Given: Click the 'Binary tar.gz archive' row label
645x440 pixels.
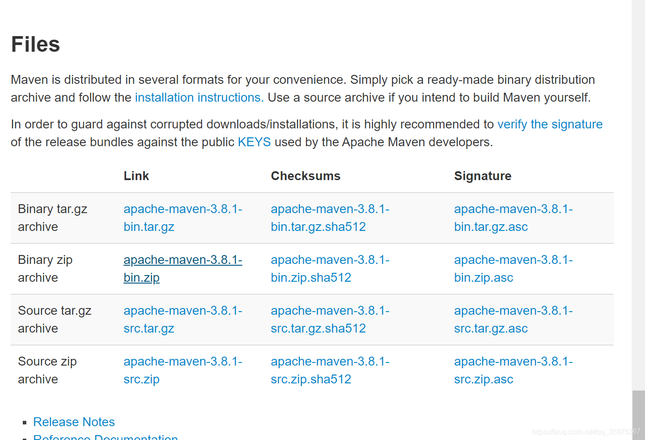Looking at the screenshot, I should [53, 218].
